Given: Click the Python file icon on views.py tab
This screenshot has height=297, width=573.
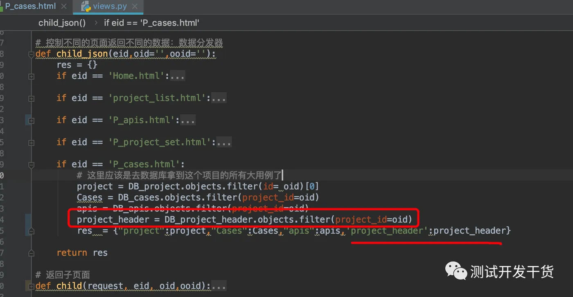Looking at the screenshot, I should tap(86, 7).
